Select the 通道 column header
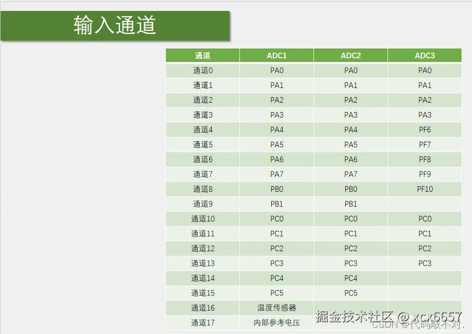The width and height of the screenshot is (472, 334). pos(202,55)
